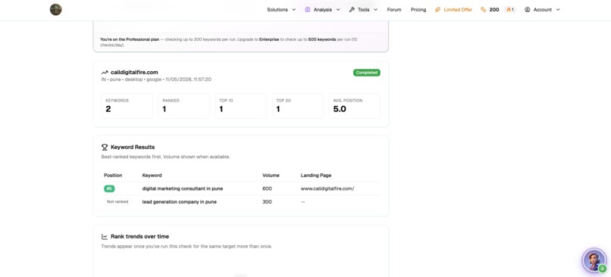This screenshot has height=277, width=611.
Task: Click the Landing Page column header
Action: (x=316, y=176)
